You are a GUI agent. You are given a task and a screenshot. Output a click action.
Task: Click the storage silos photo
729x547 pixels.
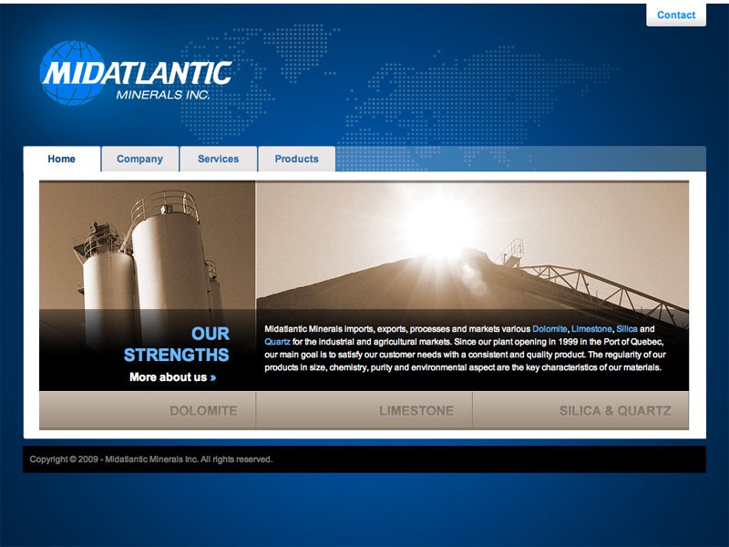[x=147, y=246]
